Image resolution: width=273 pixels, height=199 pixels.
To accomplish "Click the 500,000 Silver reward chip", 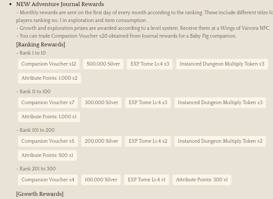I will [103, 64].
